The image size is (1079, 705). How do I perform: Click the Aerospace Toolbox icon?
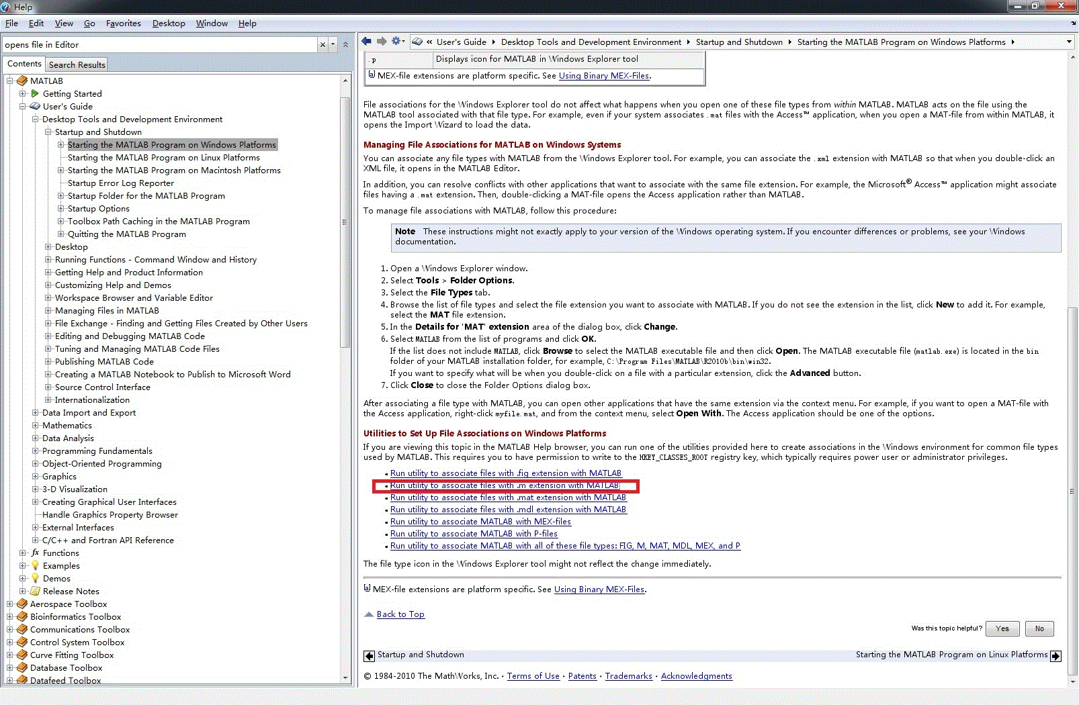point(22,604)
